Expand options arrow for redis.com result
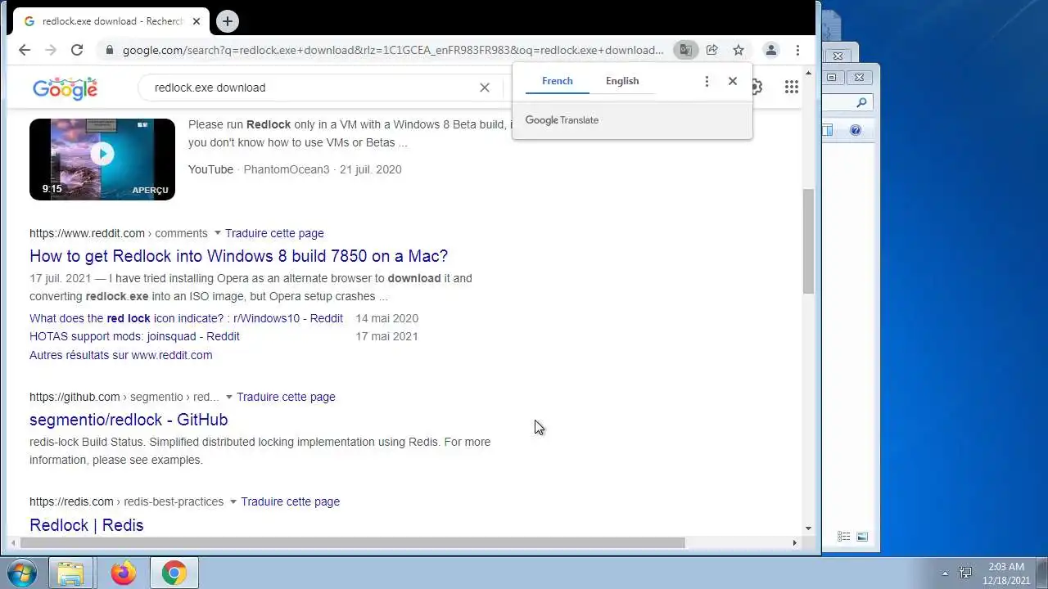 (x=233, y=501)
